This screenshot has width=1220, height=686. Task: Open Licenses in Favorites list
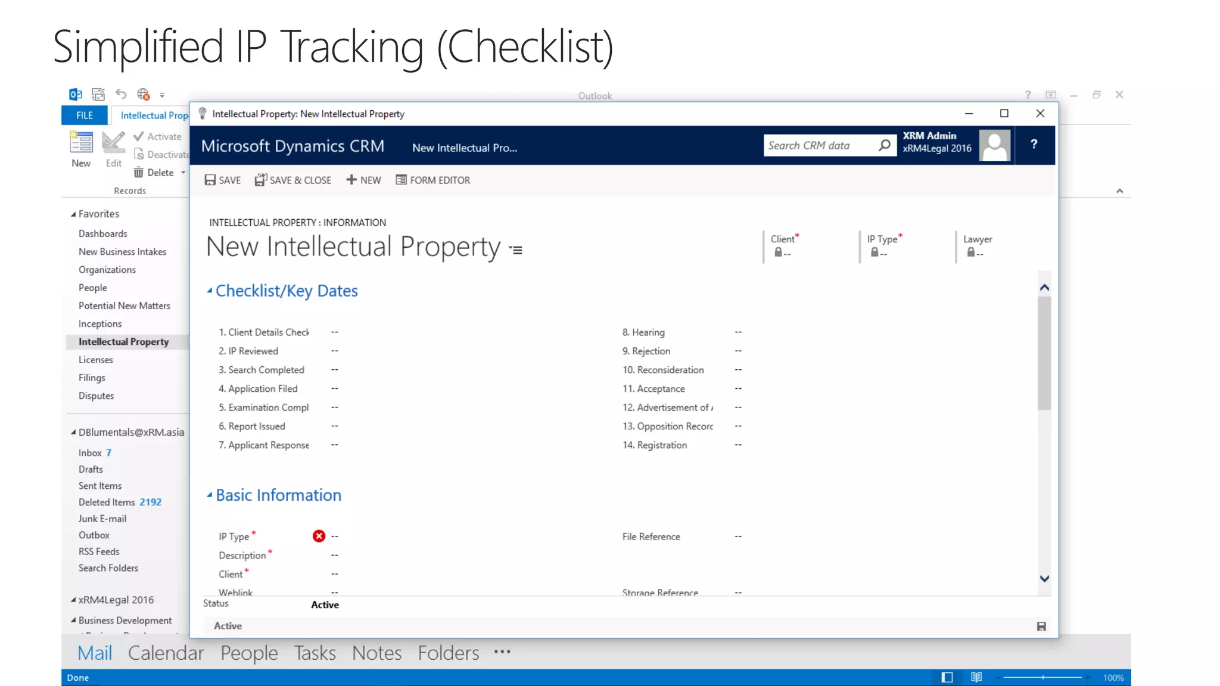click(96, 360)
